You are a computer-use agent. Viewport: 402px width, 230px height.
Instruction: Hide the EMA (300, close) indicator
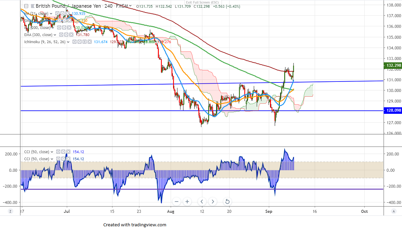click(61, 35)
